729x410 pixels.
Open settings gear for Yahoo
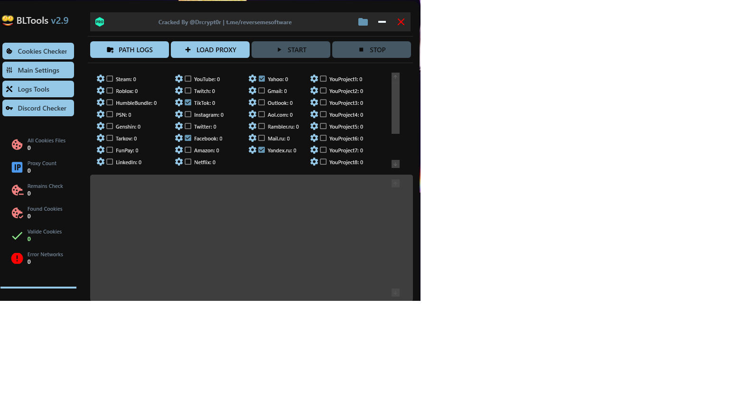252,79
